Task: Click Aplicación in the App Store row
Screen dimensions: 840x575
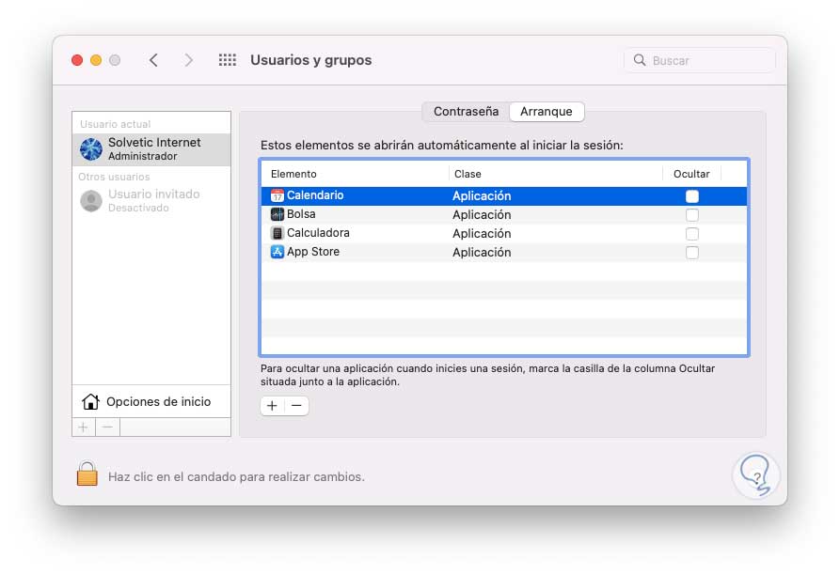Action: [x=482, y=252]
